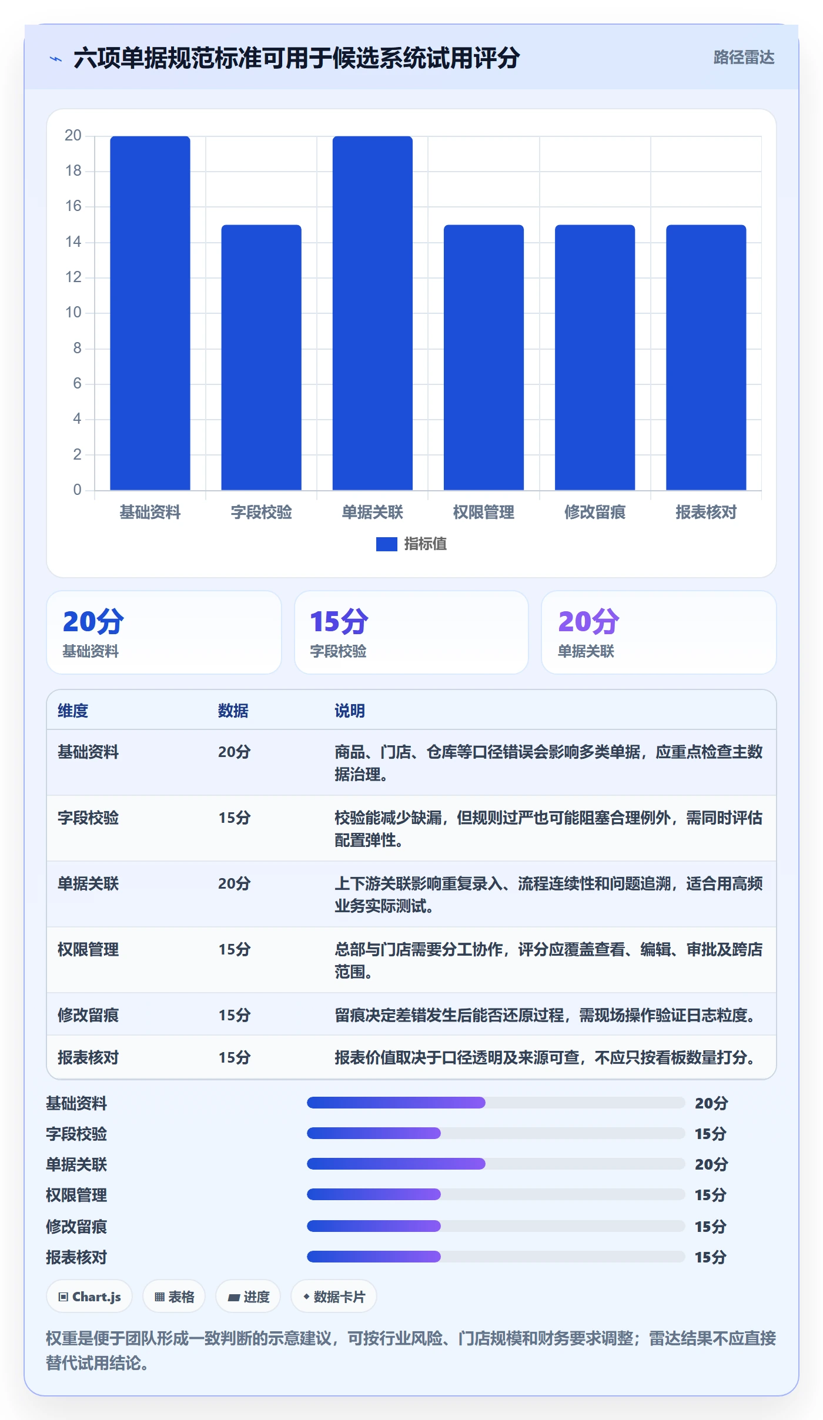This screenshot has width=823, height=1420.
Task: Click the 报表核对 bar in chart
Action: point(705,357)
